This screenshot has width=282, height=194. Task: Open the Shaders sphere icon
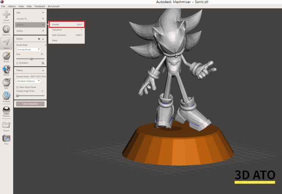(x=6, y=110)
